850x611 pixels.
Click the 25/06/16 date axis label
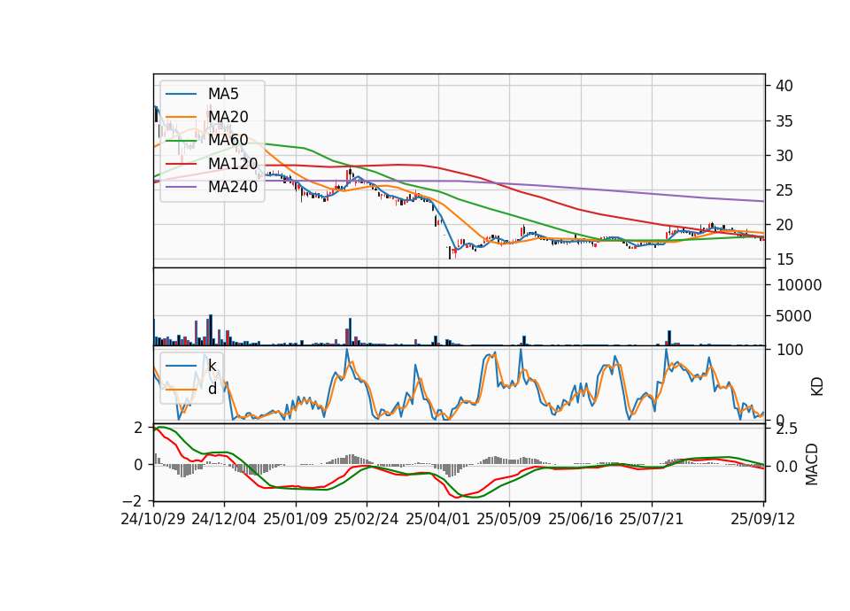point(580,519)
